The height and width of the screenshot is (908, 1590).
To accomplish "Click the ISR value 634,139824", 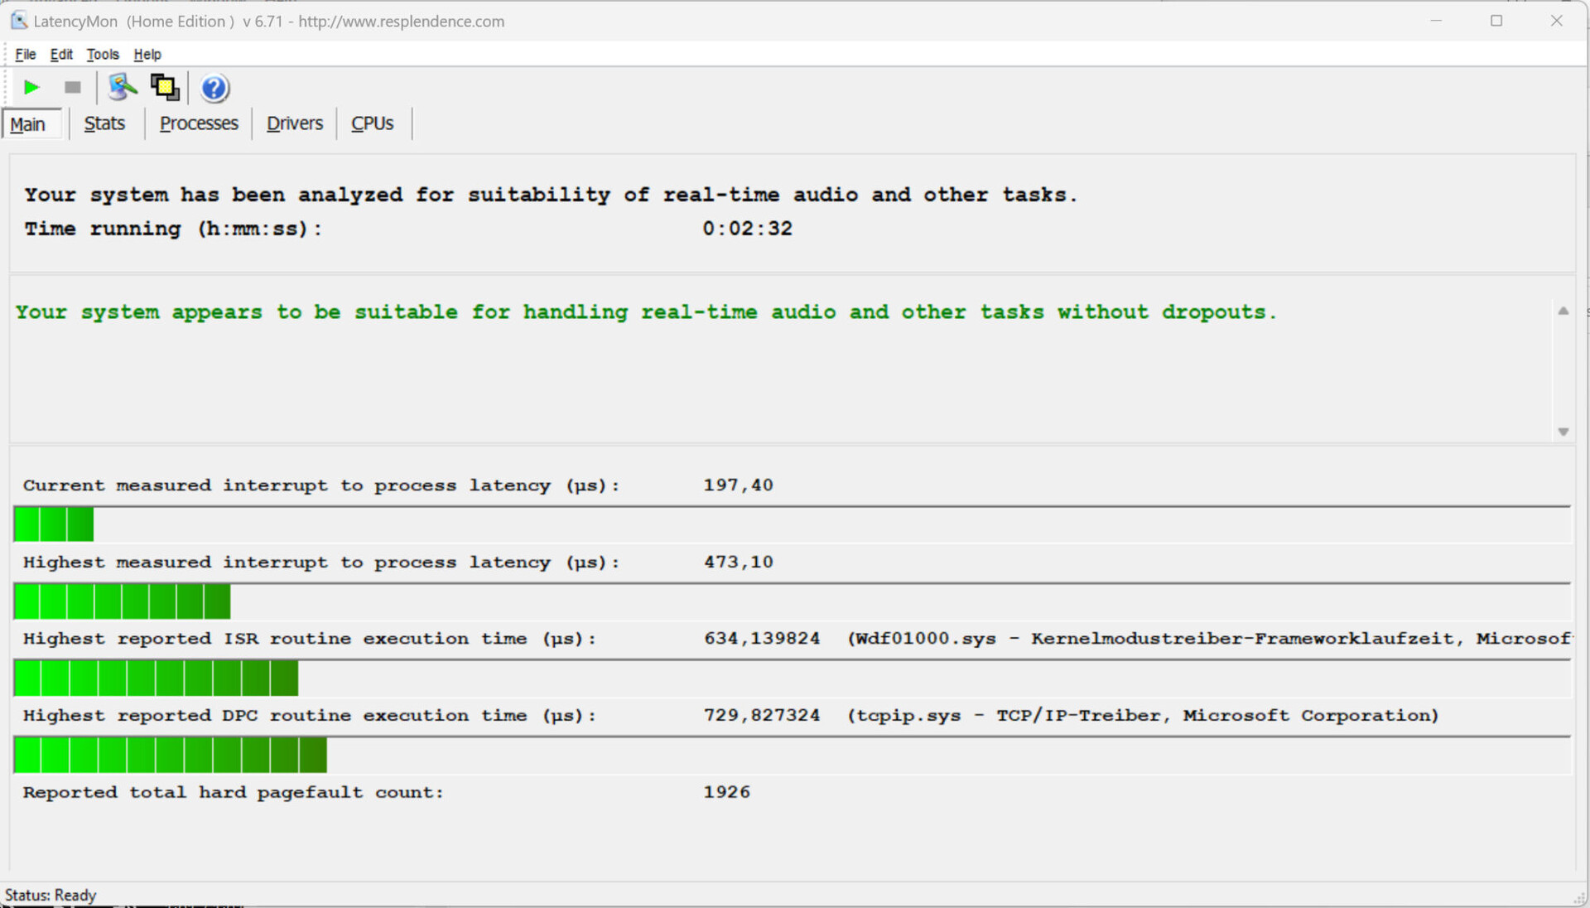I will (x=762, y=639).
